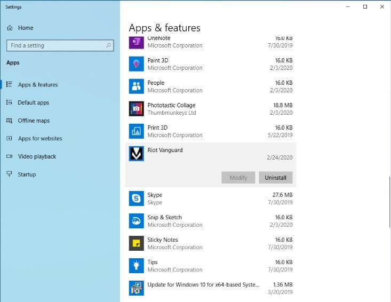391x302 pixels.
Task: Switch to Apps for websites
Action: click(40, 139)
